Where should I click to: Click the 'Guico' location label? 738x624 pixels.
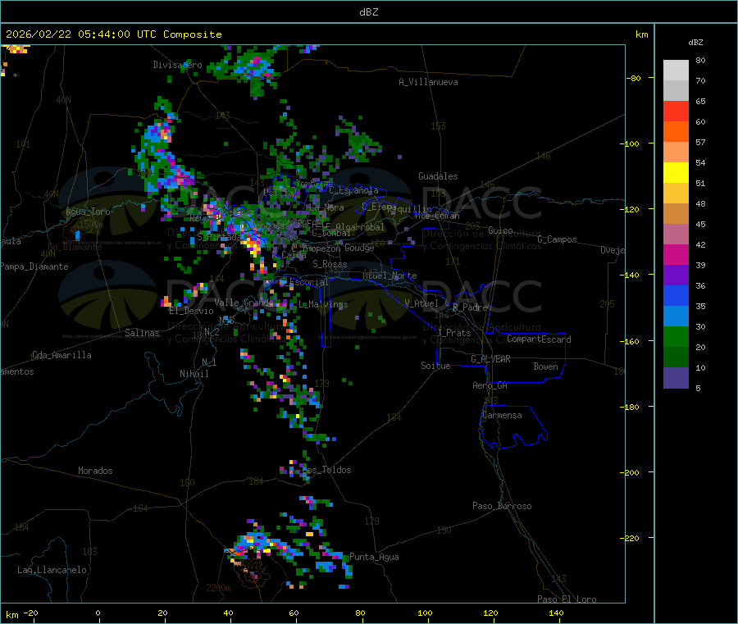500,230
